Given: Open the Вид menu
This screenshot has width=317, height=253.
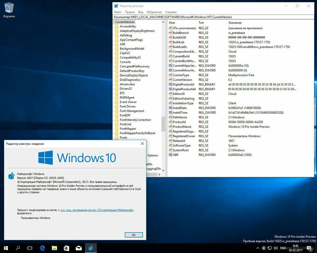Looking at the screenshot, I should tap(141, 12).
